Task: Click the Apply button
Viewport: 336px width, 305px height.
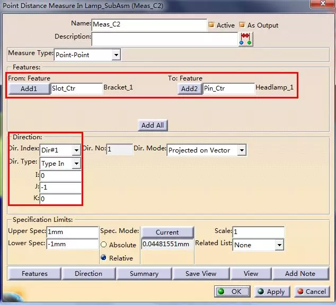Action: (x=271, y=291)
